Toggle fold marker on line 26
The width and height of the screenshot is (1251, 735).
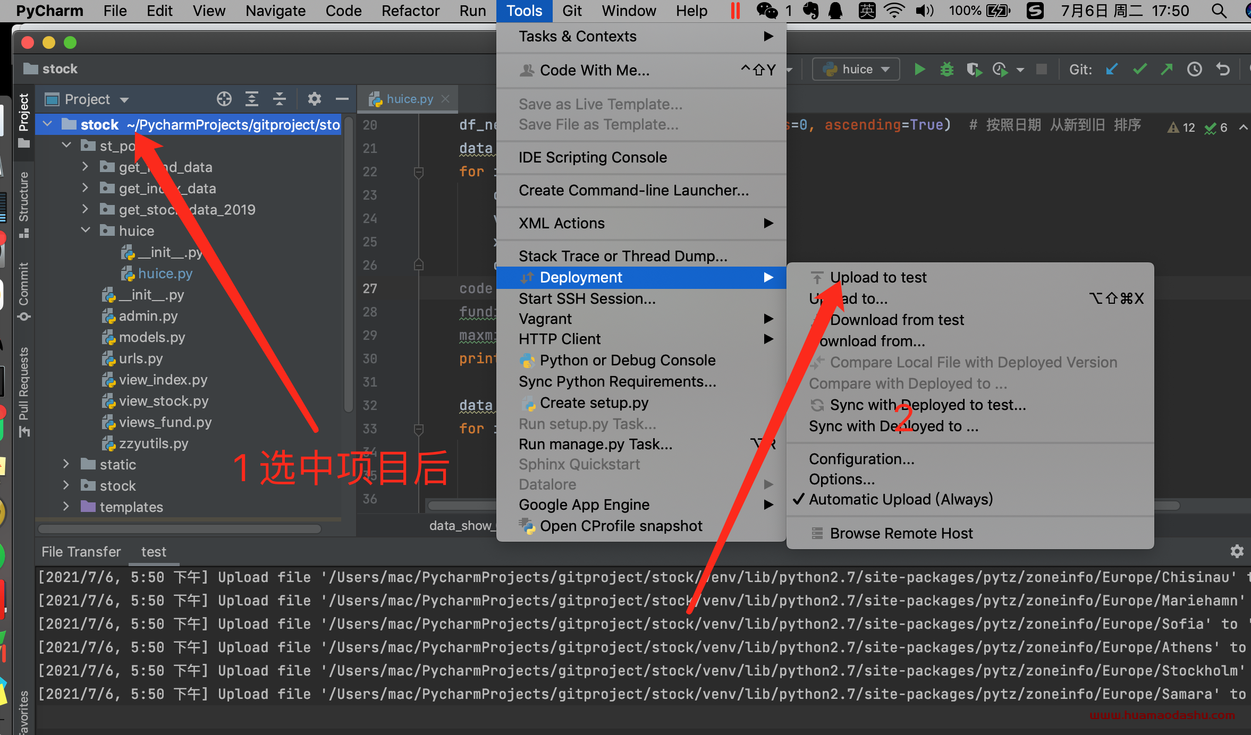tap(419, 264)
